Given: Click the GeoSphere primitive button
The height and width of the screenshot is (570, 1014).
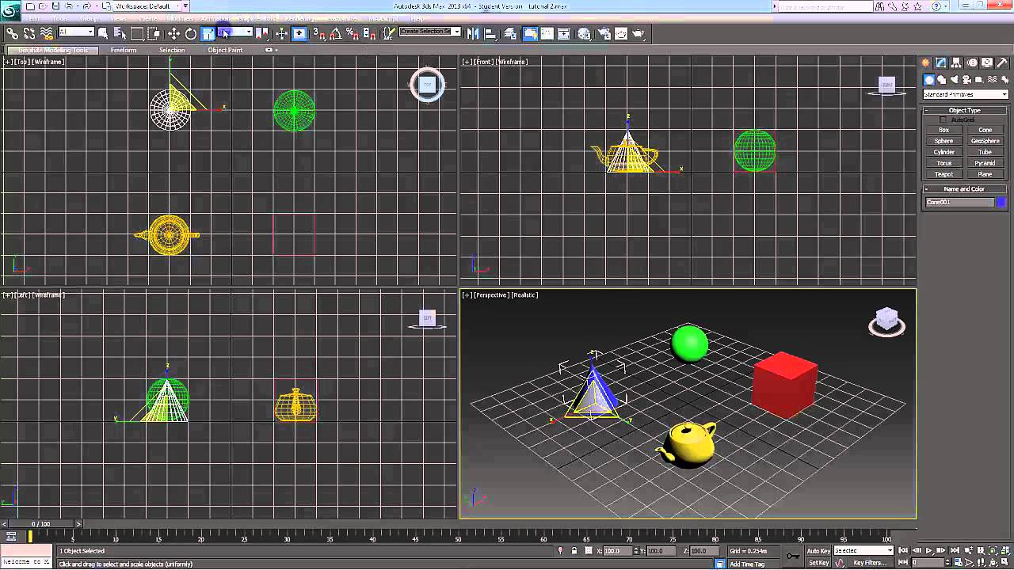Looking at the screenshot, I should 985,141.
